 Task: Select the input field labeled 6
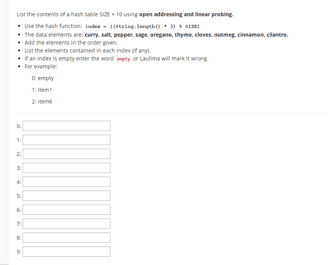(x=66, y=210)
